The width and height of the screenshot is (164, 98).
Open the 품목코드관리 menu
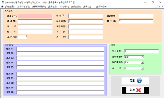pos(39,7)
